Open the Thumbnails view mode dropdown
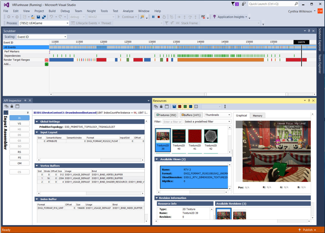The height and width of the screenshot is (233, 325). point(218,115)
